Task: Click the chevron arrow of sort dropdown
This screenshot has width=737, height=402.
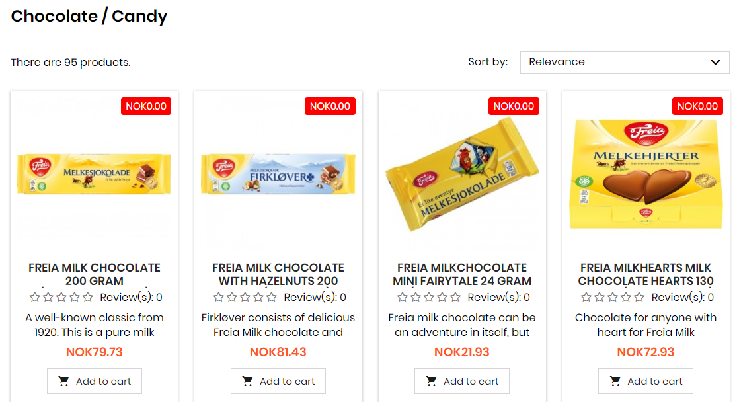Action: [715, 62]
